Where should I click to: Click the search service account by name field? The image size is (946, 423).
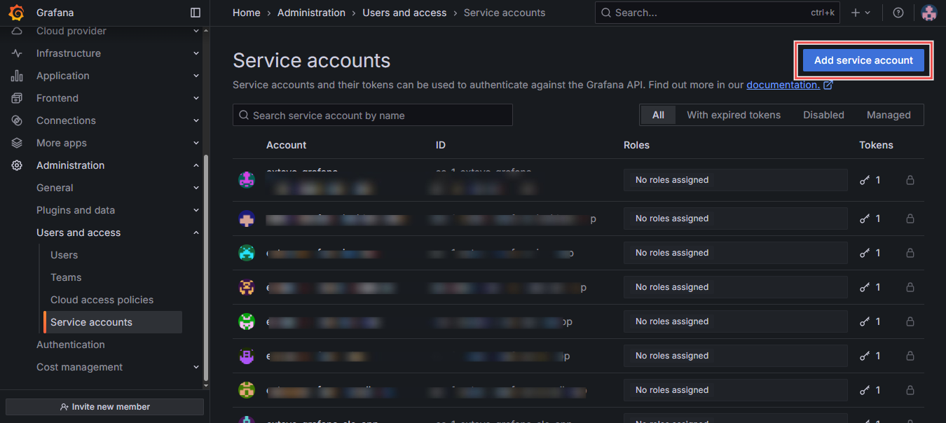(x=372, y=114)
